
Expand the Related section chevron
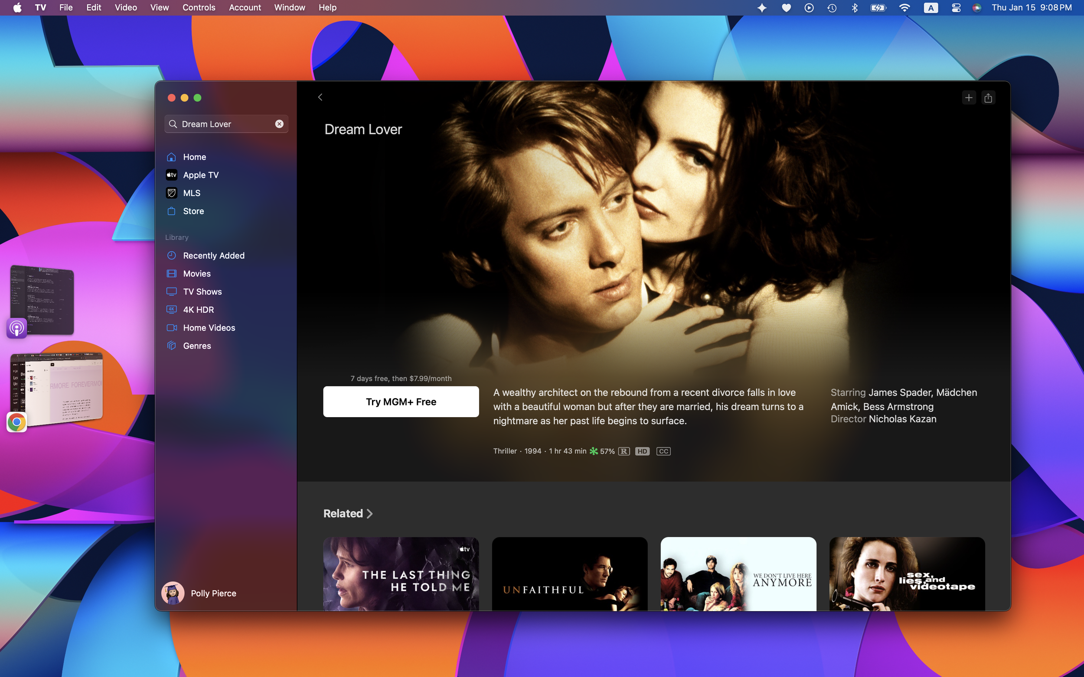[370, 514]
